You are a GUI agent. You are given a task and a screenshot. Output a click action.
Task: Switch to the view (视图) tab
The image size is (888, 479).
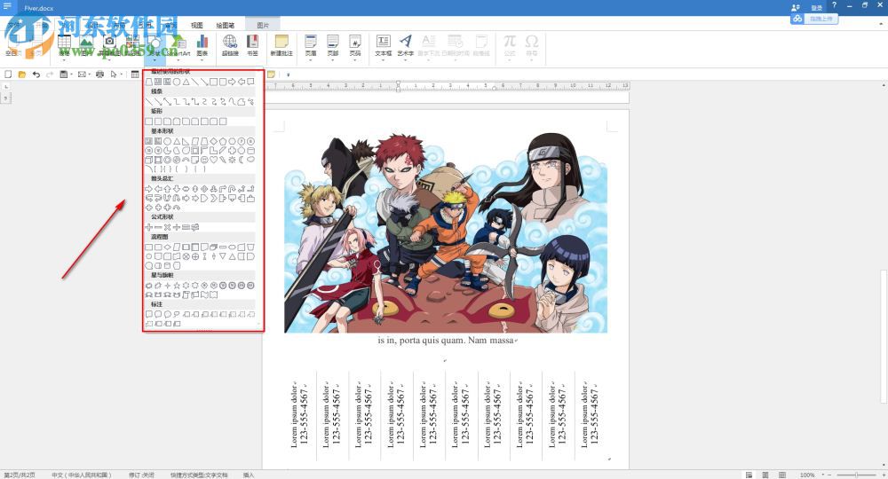point(196,25)
